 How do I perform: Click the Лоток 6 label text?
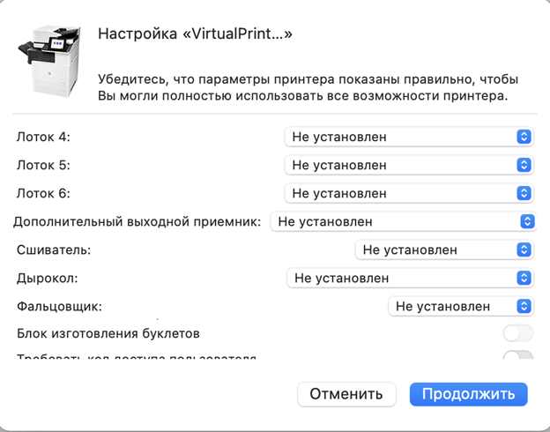tap(43, 193)
